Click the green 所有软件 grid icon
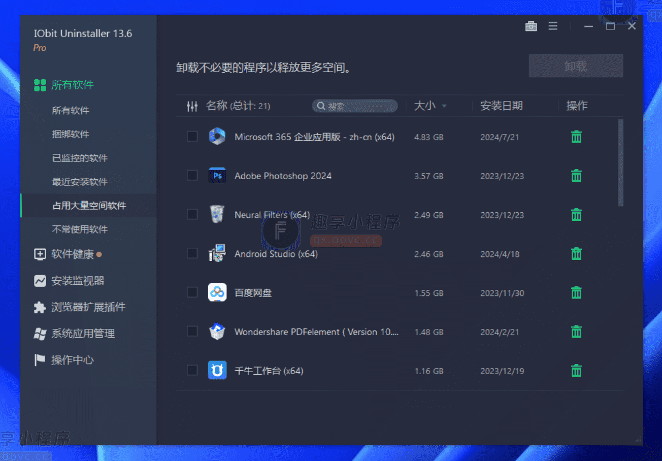 tap(40, 85)
